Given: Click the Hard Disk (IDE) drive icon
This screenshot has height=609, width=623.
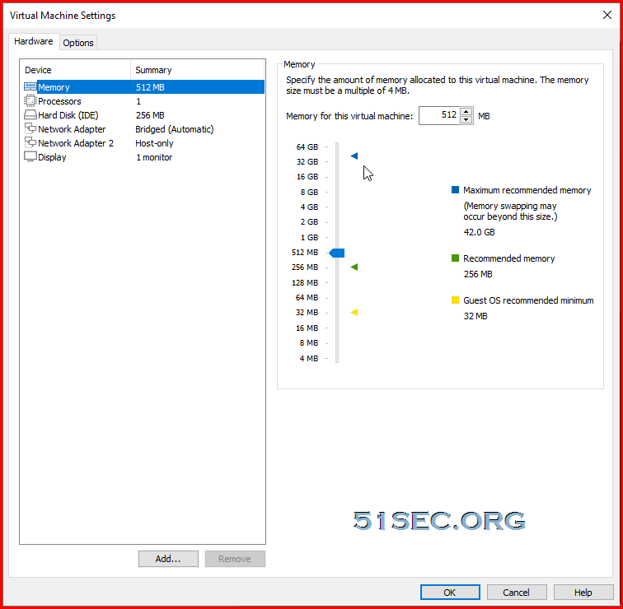Looking at the screenshot, I should click(30, 115).
